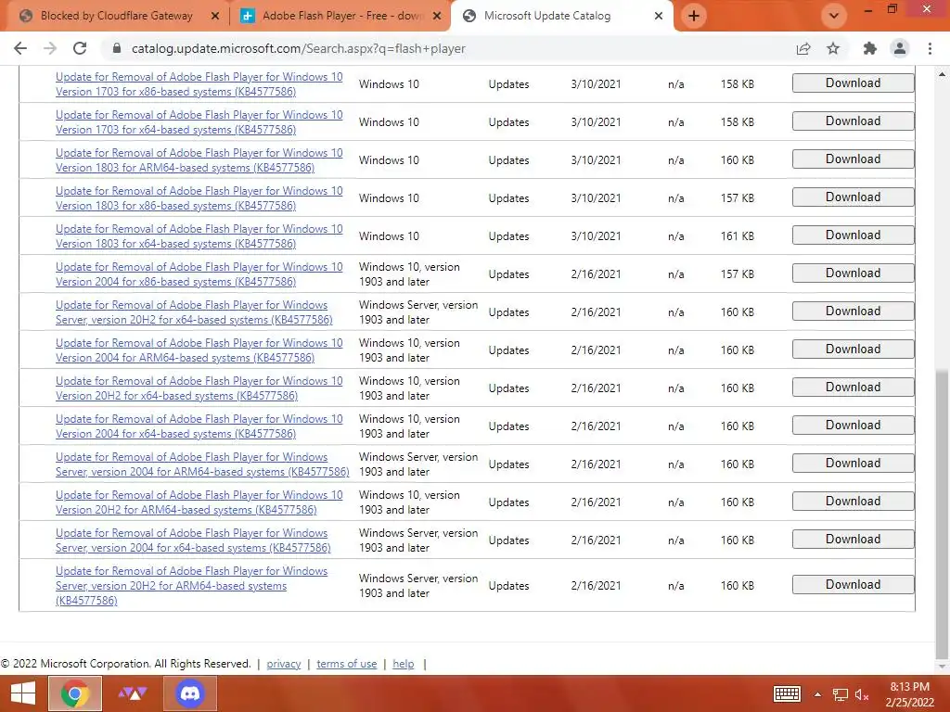This screenshot has width=950, height=712.
Task: Click the scrollbar up arrow
Action: point(942,74)
